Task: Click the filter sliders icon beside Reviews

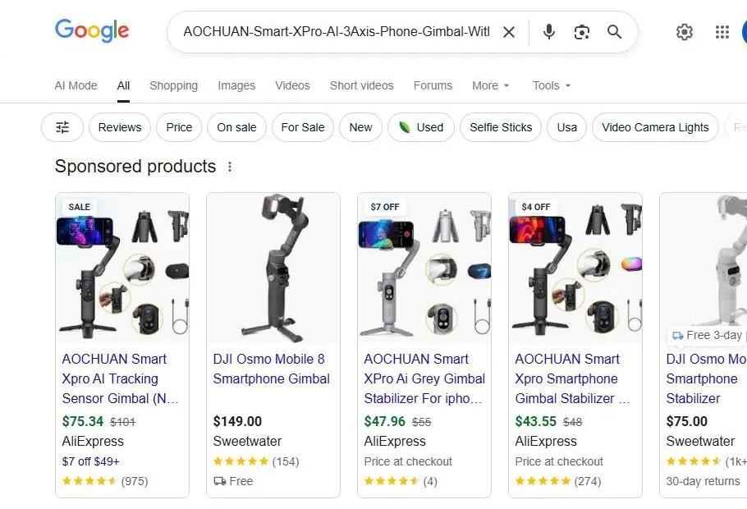Action: pos(62,127)
